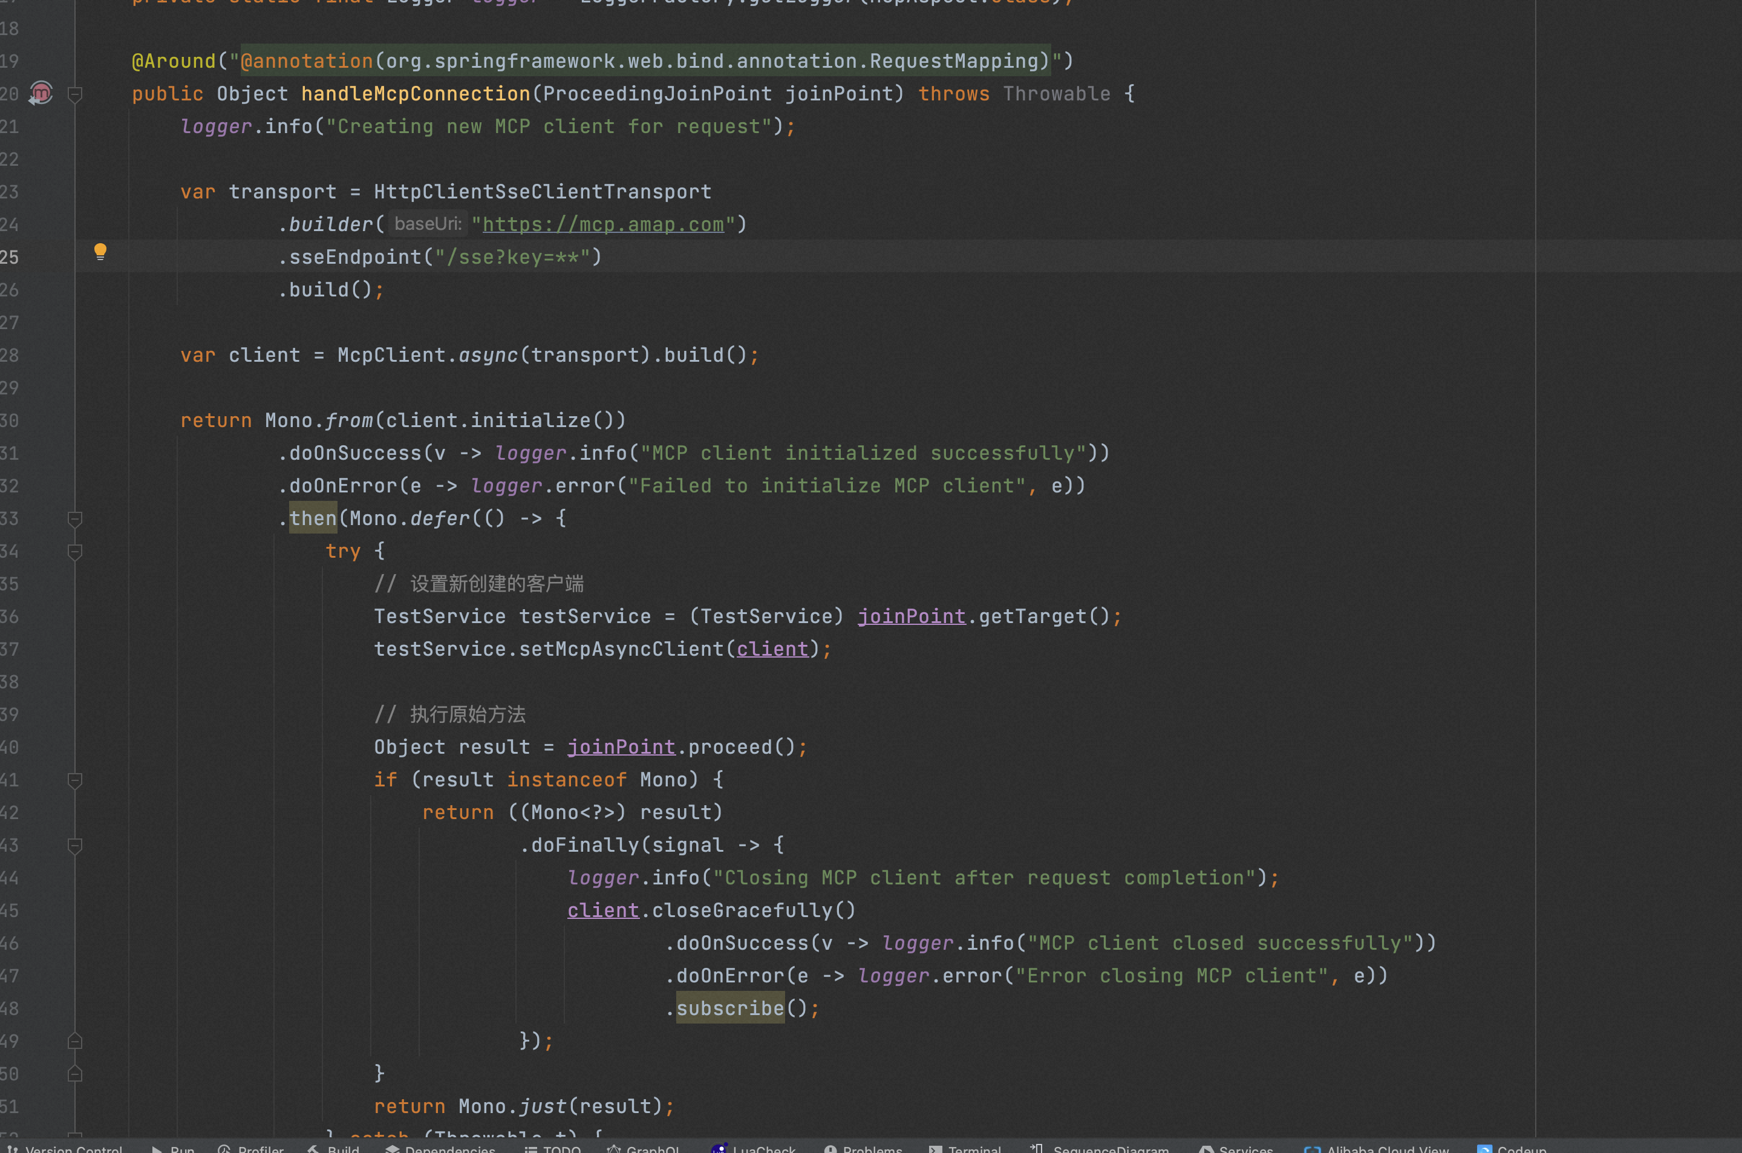Place cursor in the "/sse?key=**" string

click(512, 257)
